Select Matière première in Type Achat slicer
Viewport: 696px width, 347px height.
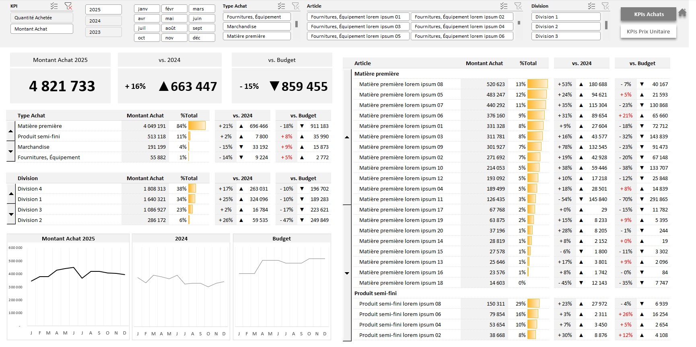coord(256,36)
